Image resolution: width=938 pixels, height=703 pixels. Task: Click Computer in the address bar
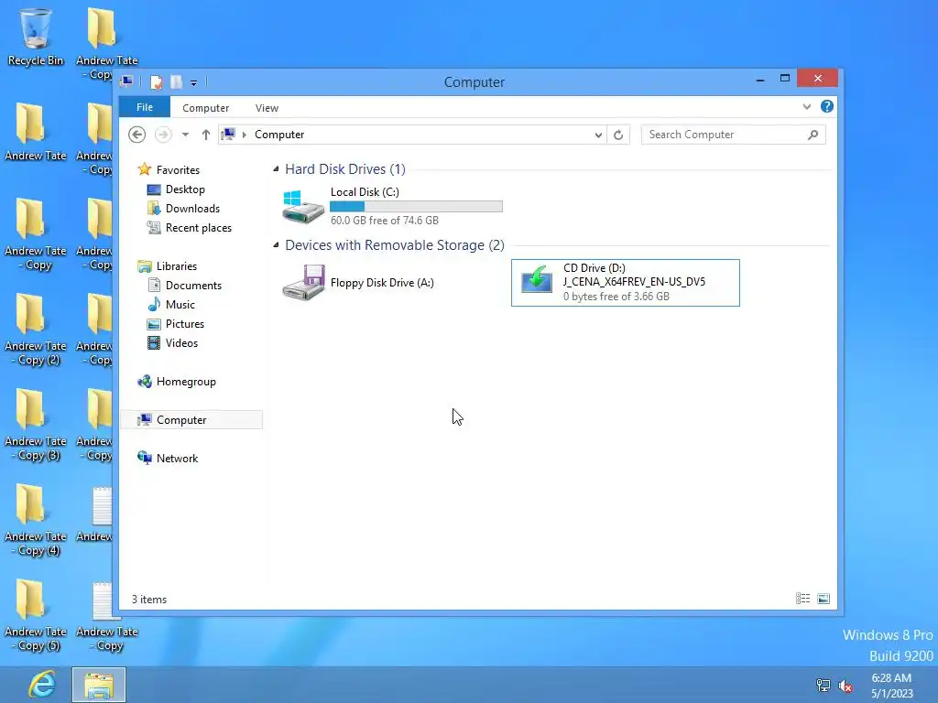279,135
